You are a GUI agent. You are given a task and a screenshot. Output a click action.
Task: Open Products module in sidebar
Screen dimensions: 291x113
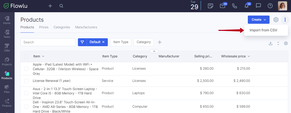[7, 76]
